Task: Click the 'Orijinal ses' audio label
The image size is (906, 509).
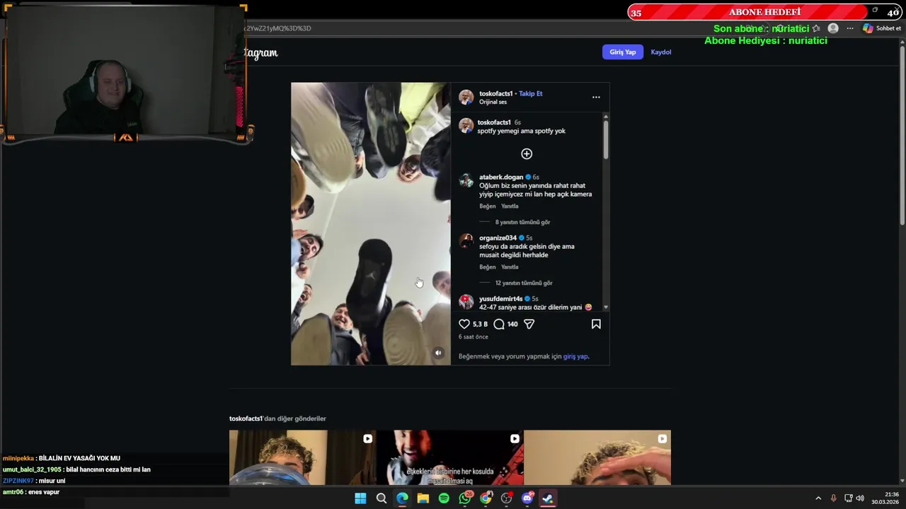Action: (x=493, y=102)
